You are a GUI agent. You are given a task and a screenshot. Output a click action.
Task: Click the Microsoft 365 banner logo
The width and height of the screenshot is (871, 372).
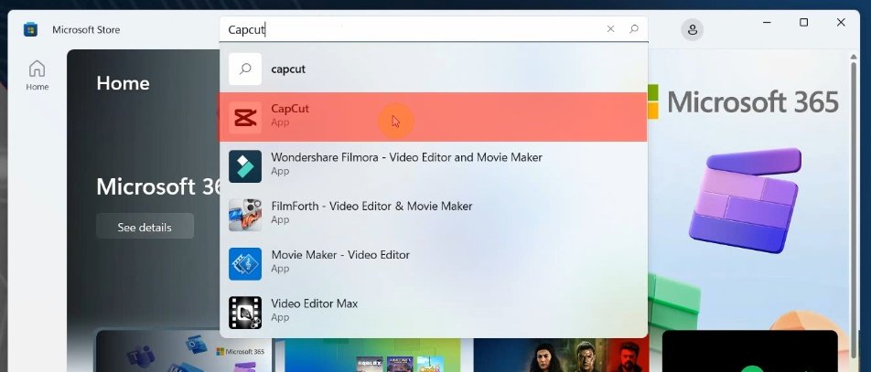743,102
